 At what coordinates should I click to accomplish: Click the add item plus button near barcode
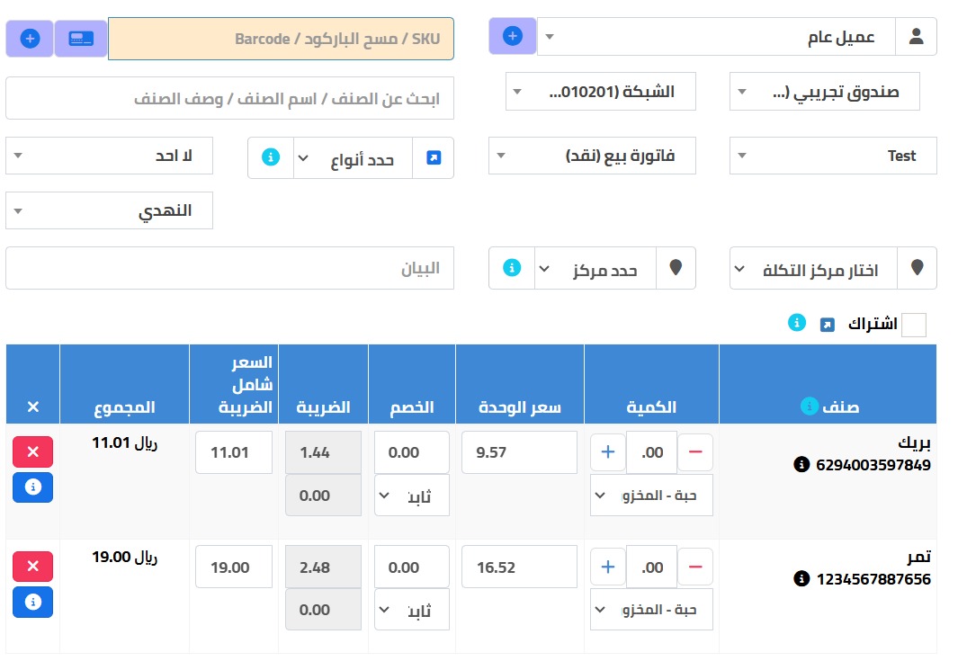[x=30, y=39]
